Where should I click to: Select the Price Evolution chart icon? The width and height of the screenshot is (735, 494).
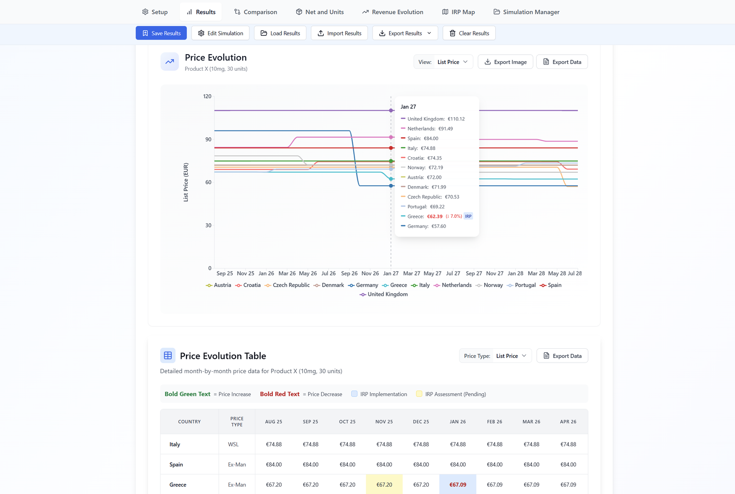169,61
